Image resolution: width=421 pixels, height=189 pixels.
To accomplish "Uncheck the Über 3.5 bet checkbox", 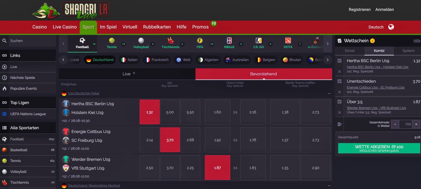I will tap(340, 102).
